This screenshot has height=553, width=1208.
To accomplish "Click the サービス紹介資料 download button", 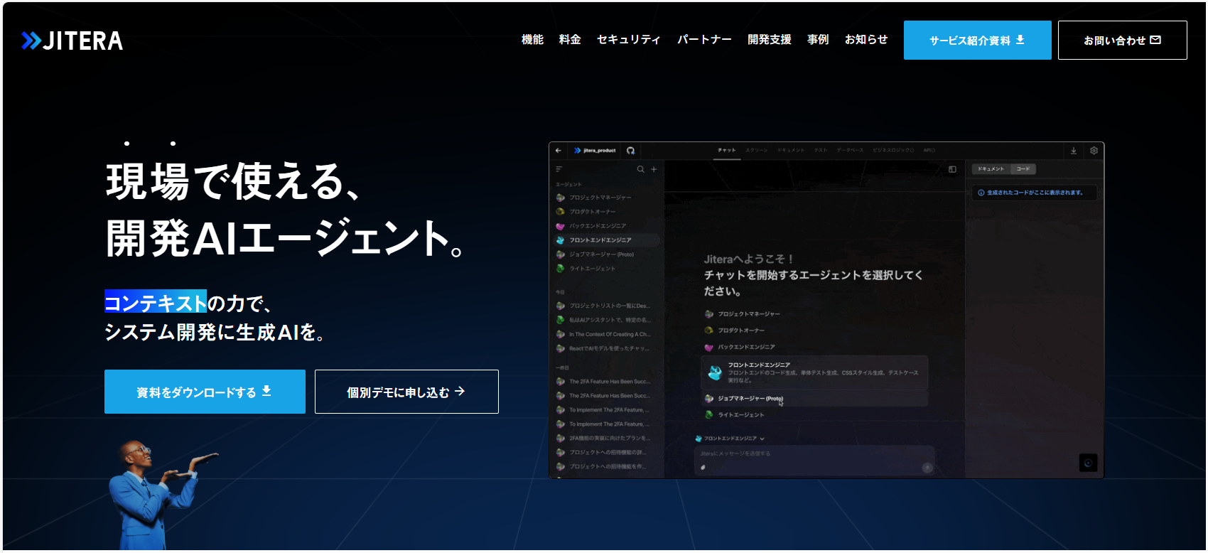I will tap(977, 40).
